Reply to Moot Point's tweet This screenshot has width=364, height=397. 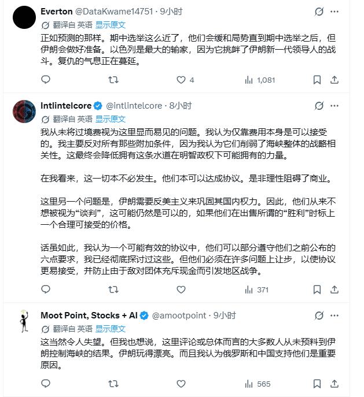click(x=46, y=384)
